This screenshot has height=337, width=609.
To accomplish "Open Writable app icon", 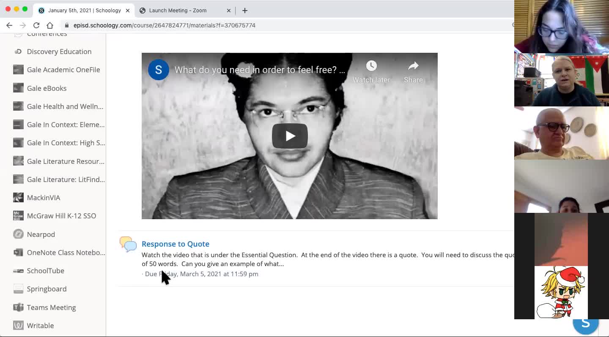I will click(x=18, y=326).
